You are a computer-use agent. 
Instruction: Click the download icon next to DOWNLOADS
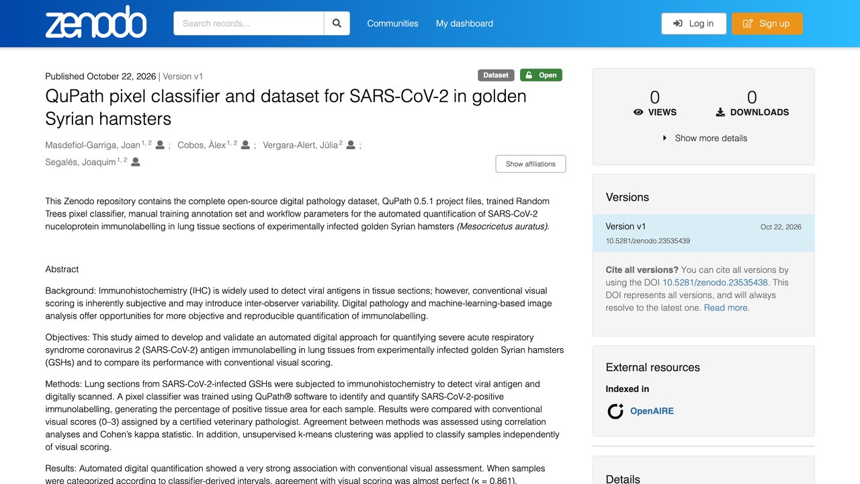(720, 112)
